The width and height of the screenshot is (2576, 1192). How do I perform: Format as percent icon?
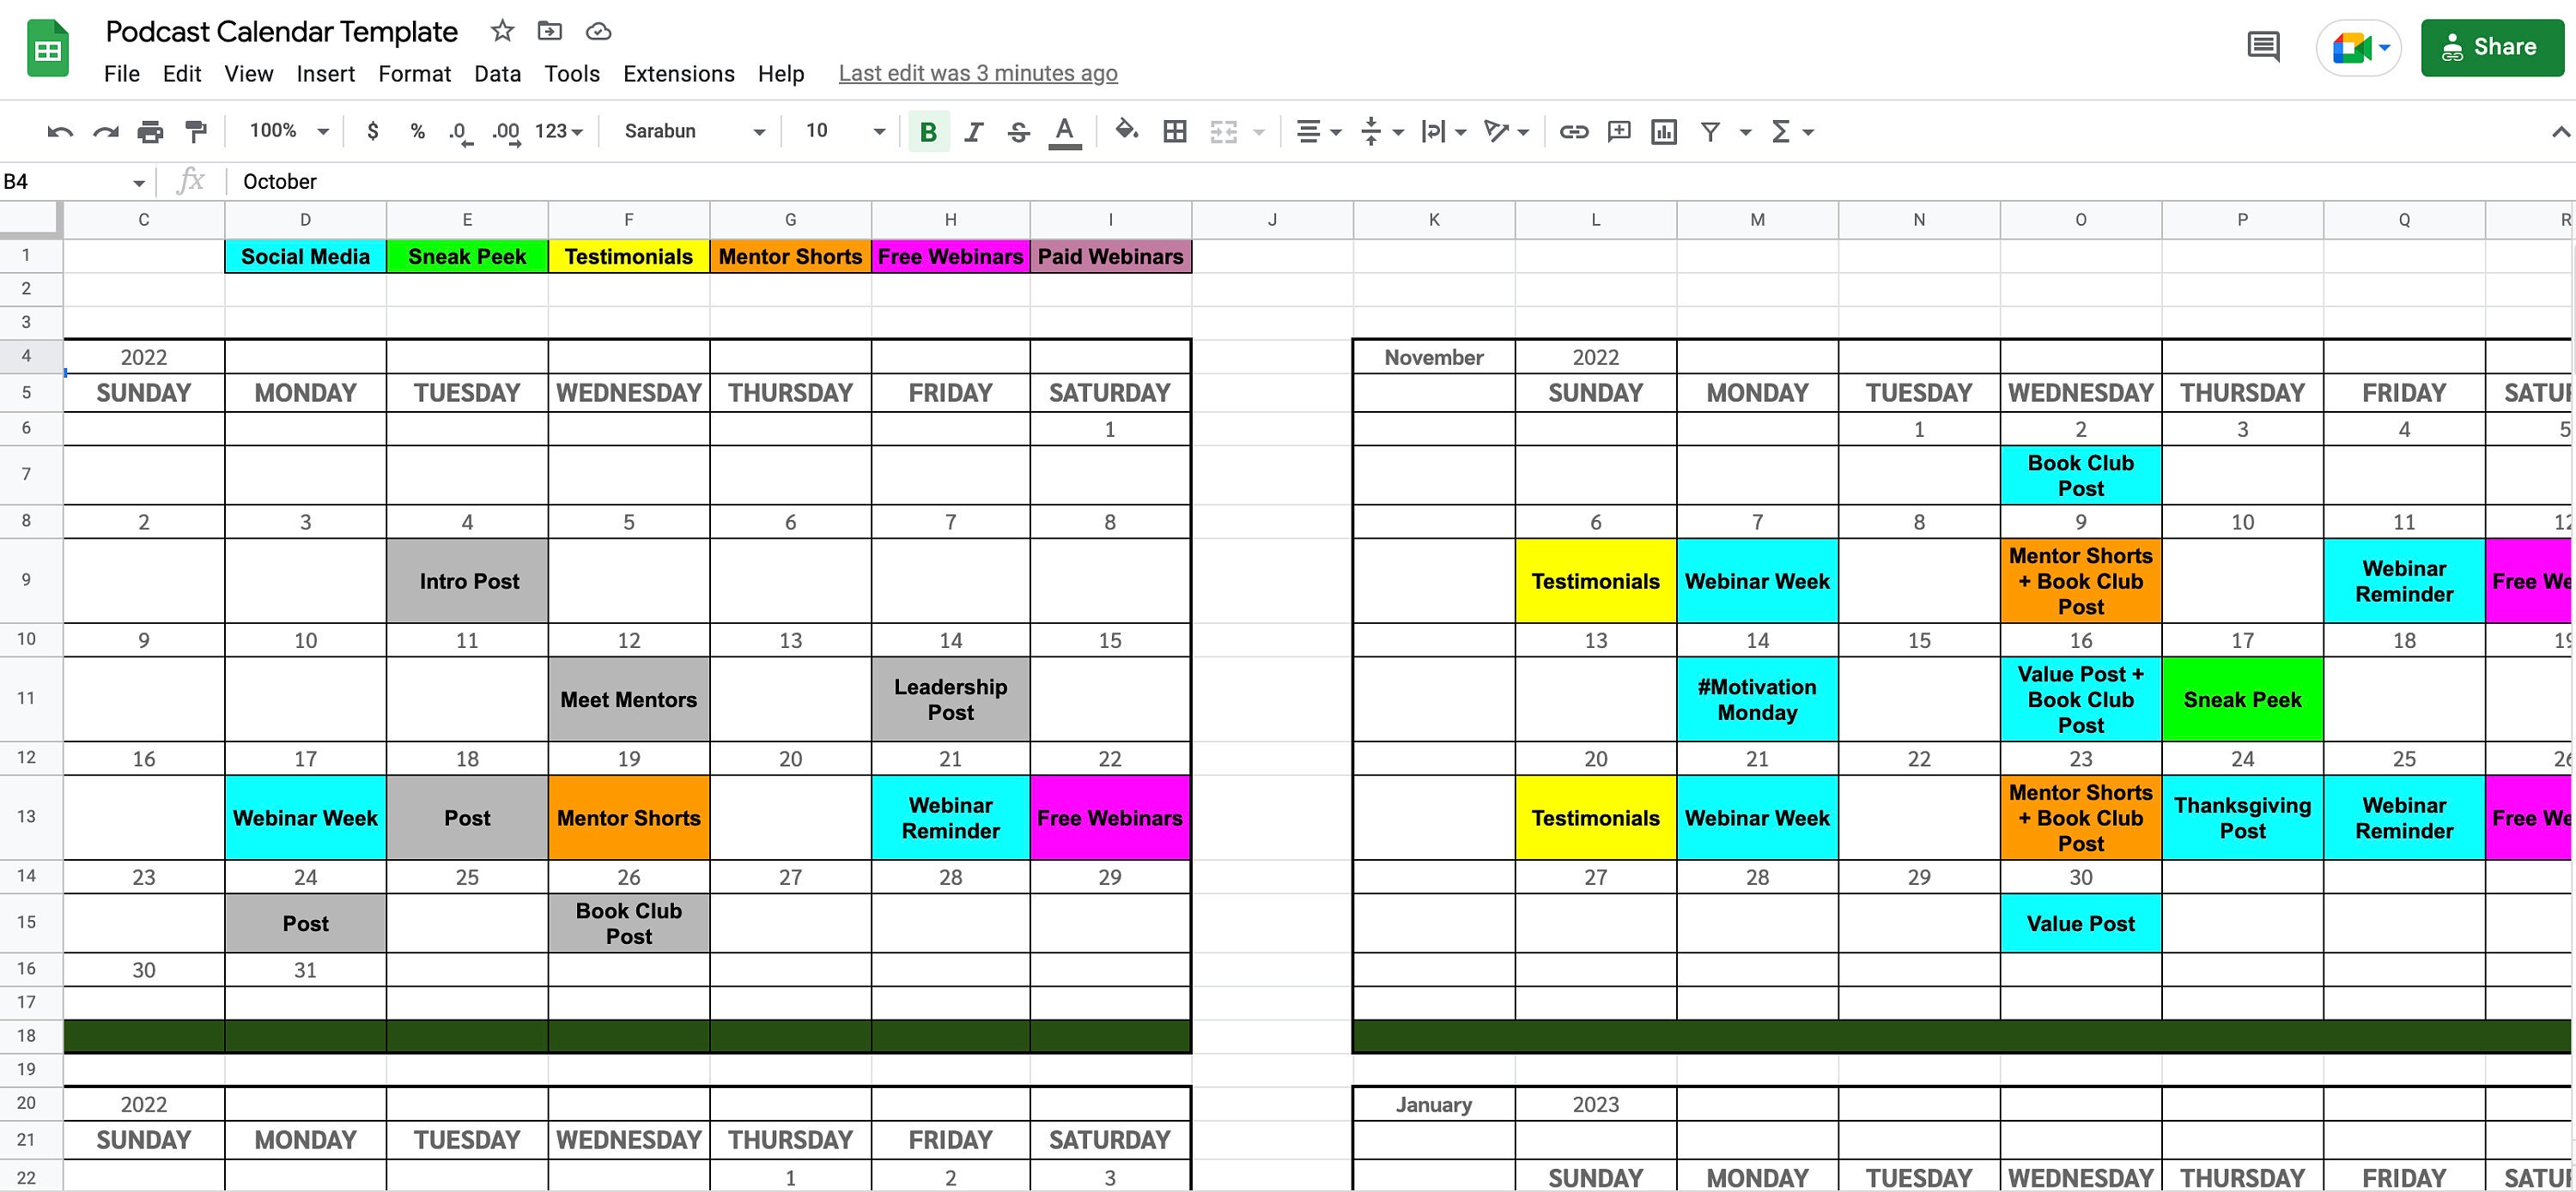click(x=418, y=131)
